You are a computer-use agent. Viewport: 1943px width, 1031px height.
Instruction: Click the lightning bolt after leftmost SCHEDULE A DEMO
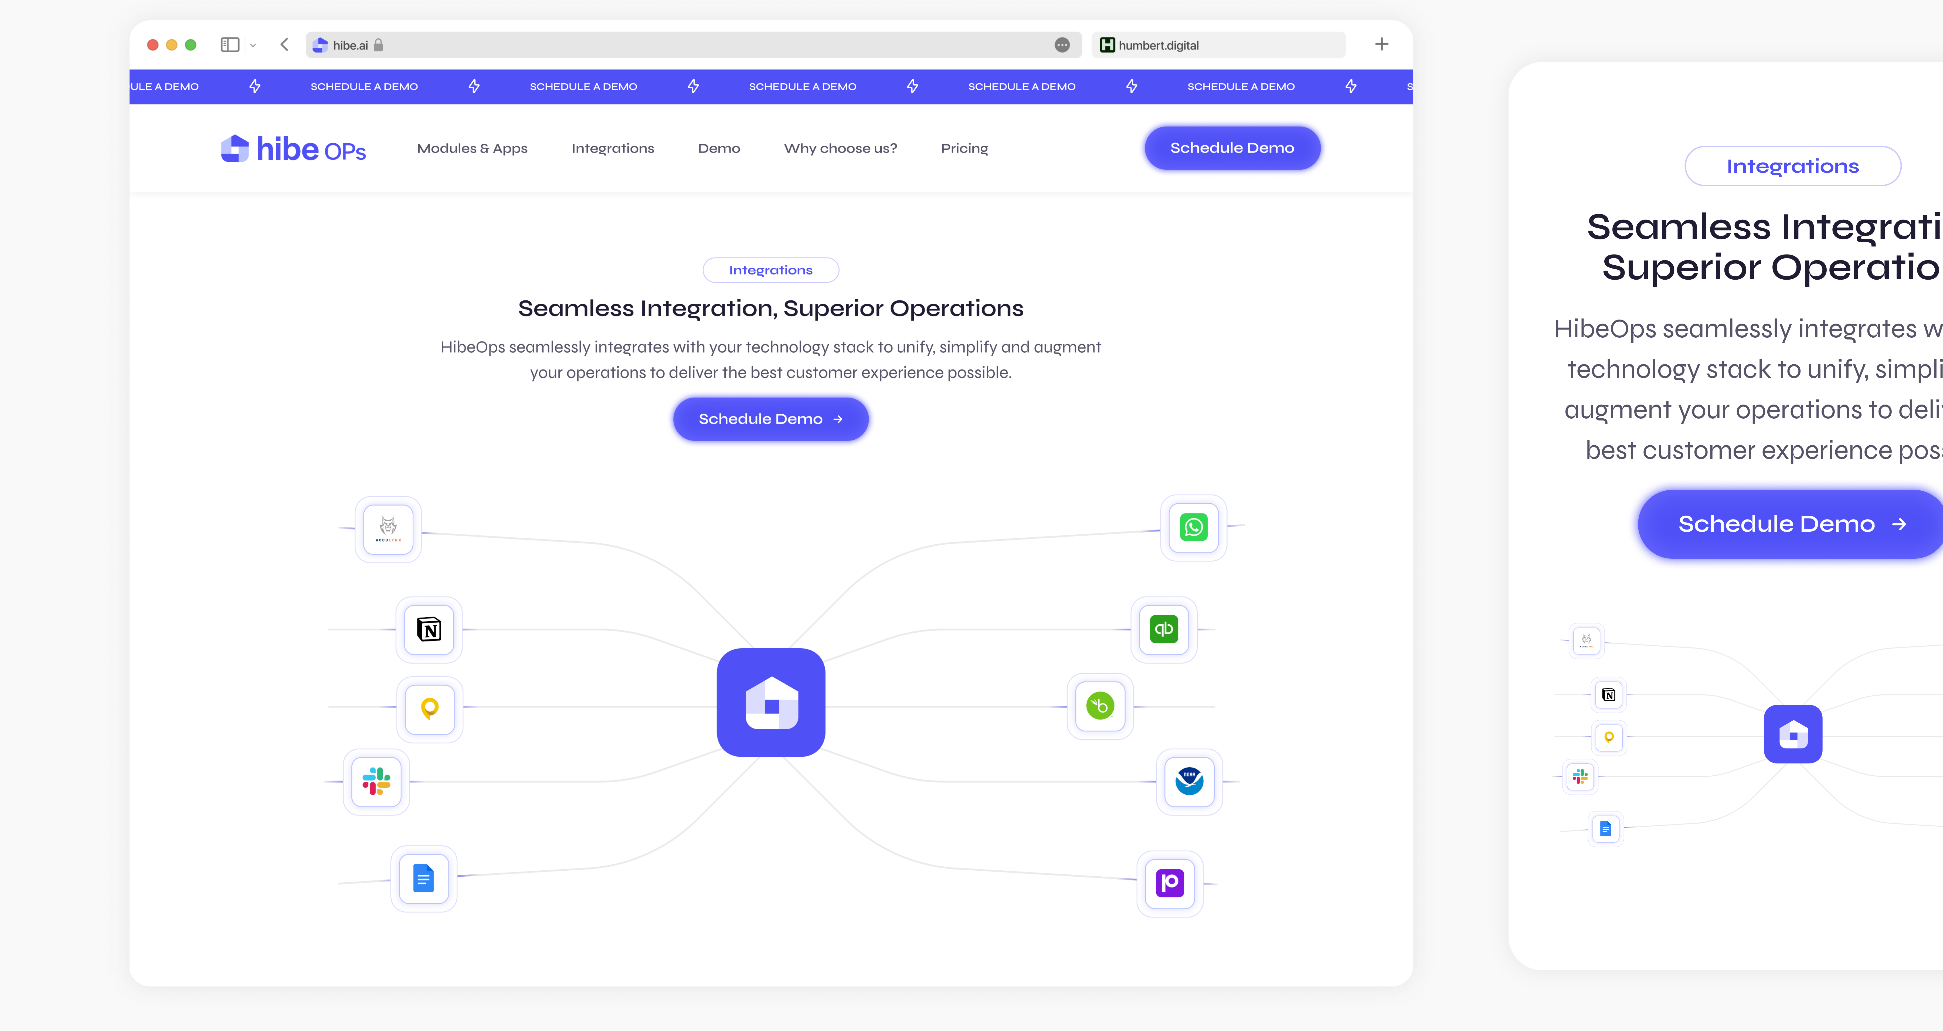(x=255, y=86)
